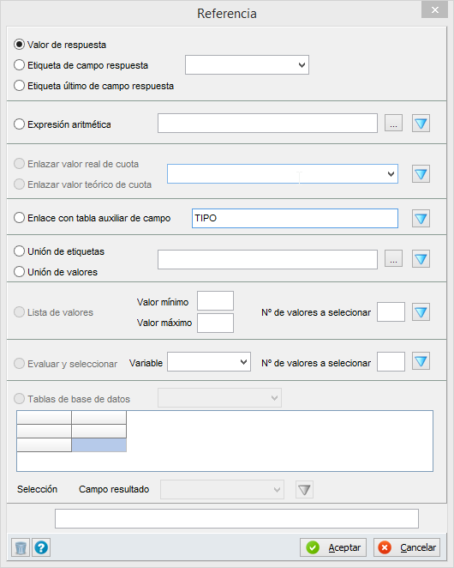
Task: Click the filter icon in Evaluar y seleccionar row
Action: pyautogui.click(x=421, y=361)
